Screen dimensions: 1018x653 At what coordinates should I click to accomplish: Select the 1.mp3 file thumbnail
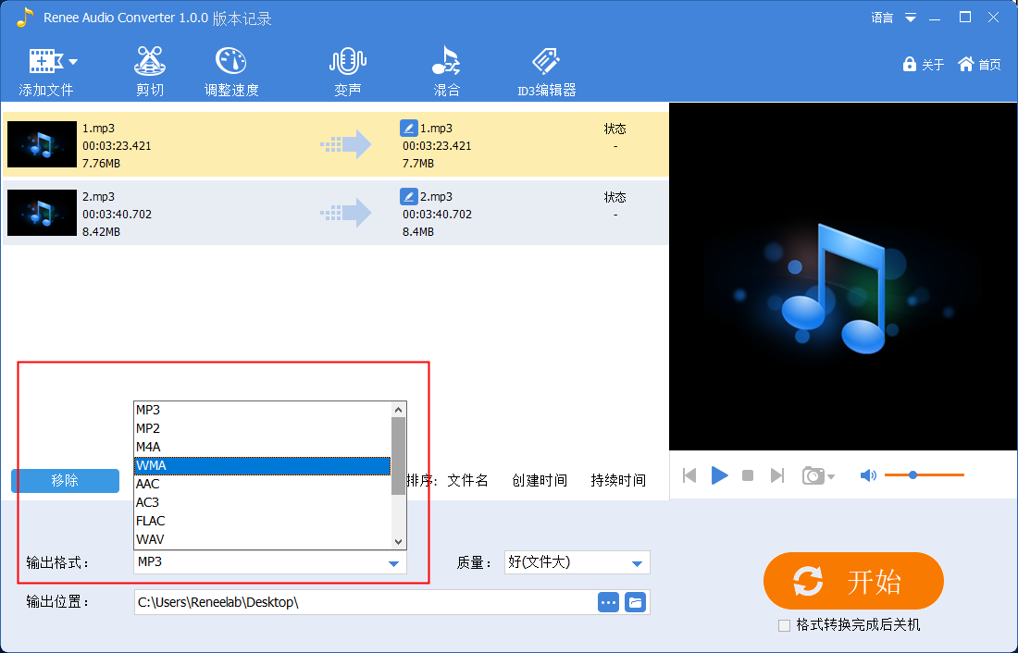[42, 144]
